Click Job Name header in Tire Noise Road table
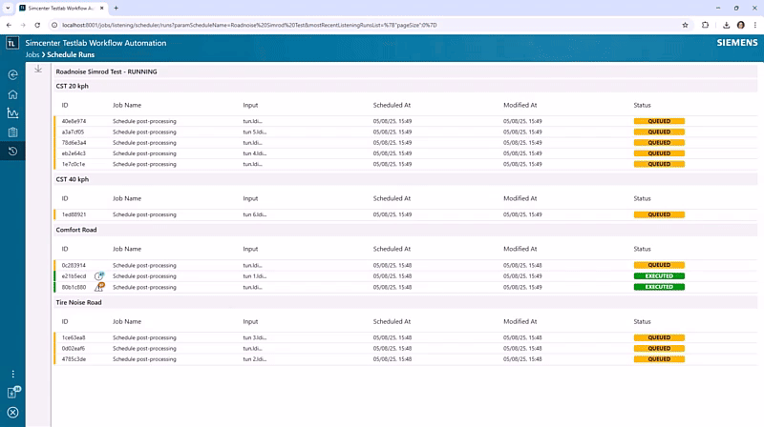The width and height of the screenshot is (764, 427). (127, 321)
